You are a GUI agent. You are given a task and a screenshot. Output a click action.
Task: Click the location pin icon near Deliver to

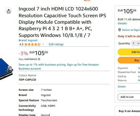tap(120, 30)
